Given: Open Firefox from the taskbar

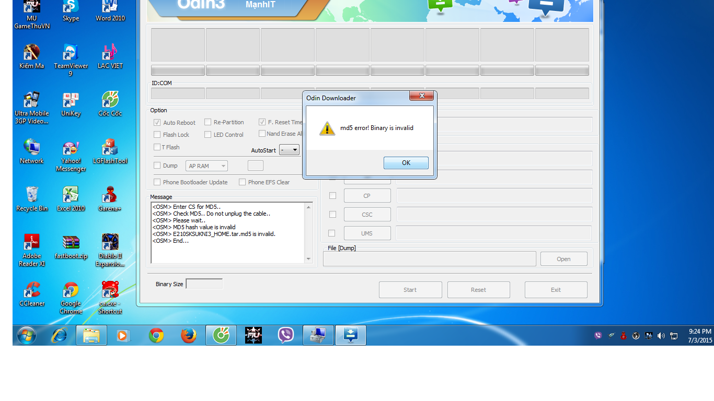Looking at the screenshot, I should (x=189, y=335).
